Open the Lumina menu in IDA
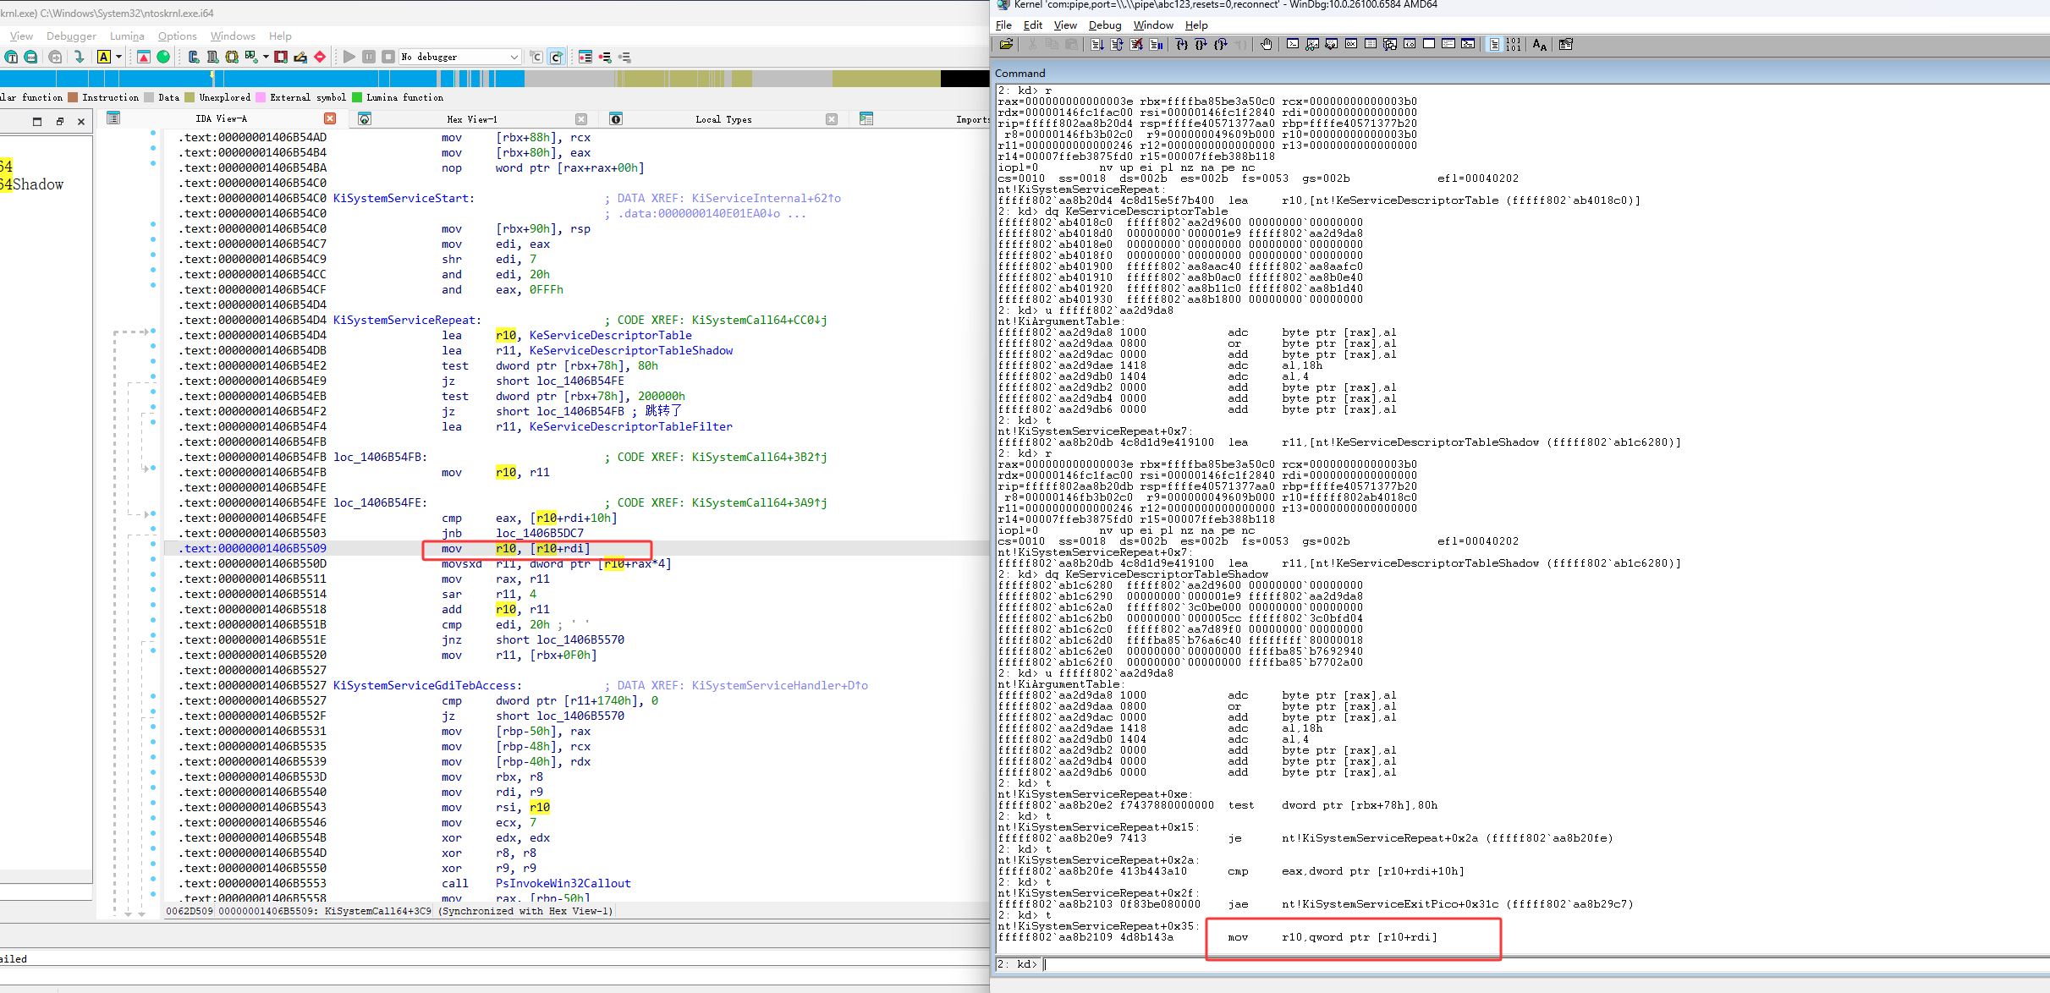The width and height of the screenshot is (2050, 993). pyautogui.click(x=127, y=36)
